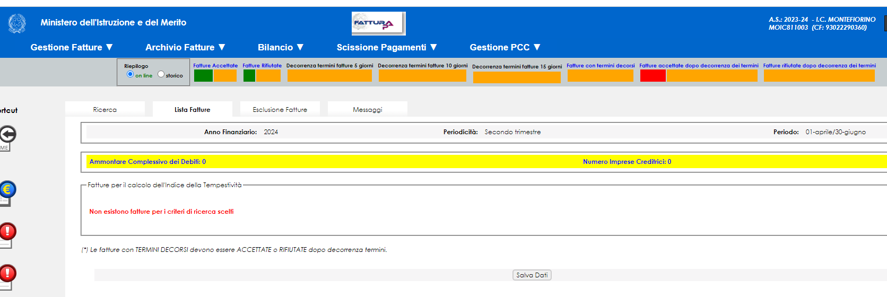Select the 'storico' Riepilogo radio button

161,74
